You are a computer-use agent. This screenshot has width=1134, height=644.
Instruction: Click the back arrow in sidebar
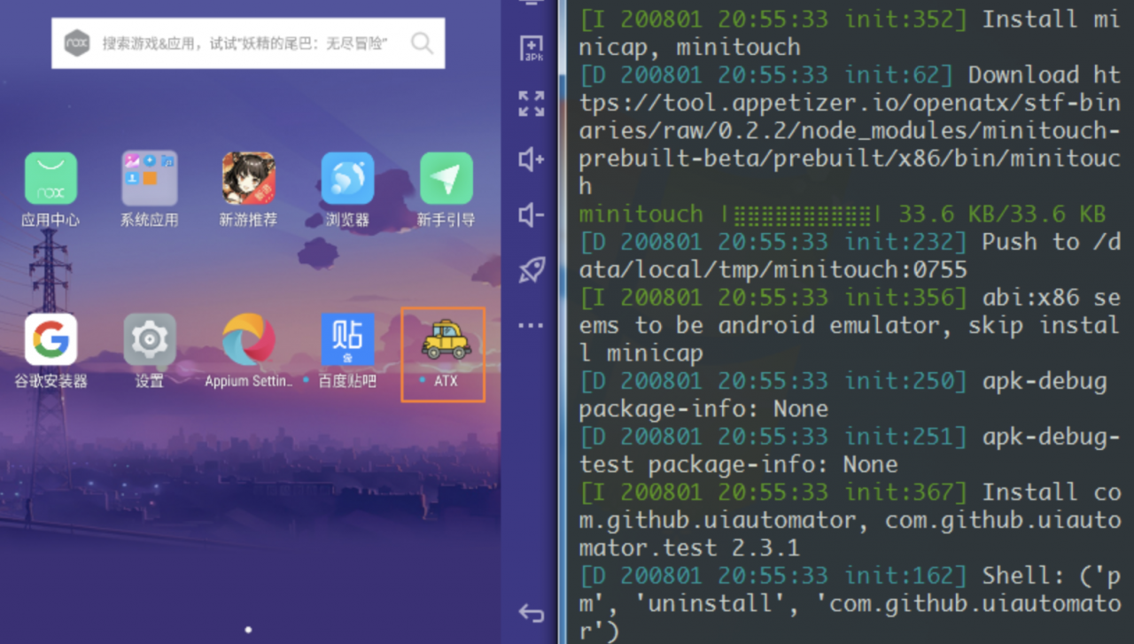(532, 612)
